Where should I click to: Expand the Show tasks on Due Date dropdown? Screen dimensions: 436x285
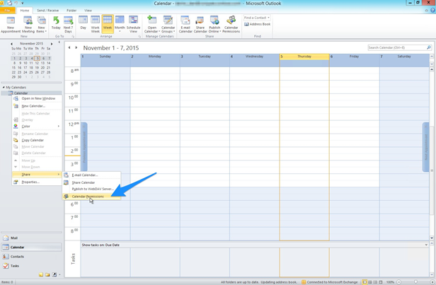[x=426, y=245]
